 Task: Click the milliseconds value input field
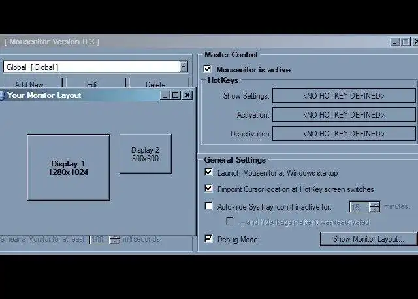click(99, 240)
